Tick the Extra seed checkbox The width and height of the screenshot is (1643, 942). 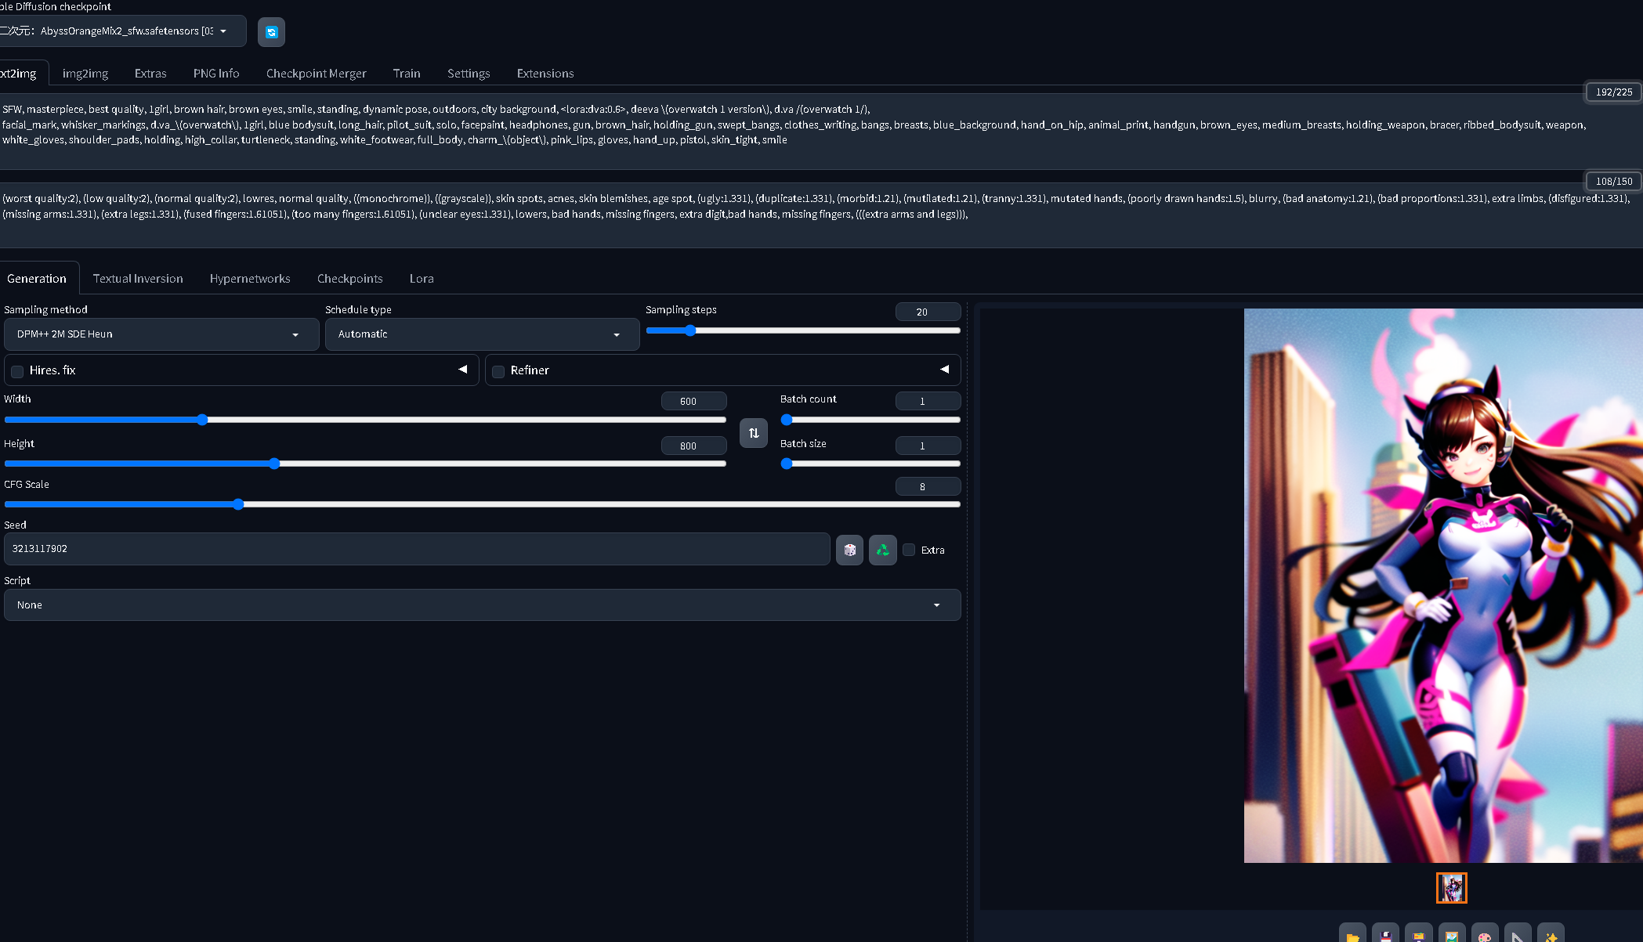(909, 550)
